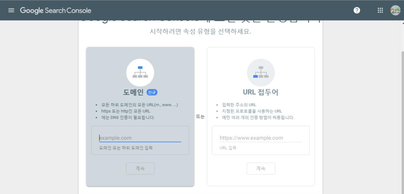Click the URL 접두어 property diagram icon
This screenshot has width=404, height=194.
click(261, 72)
